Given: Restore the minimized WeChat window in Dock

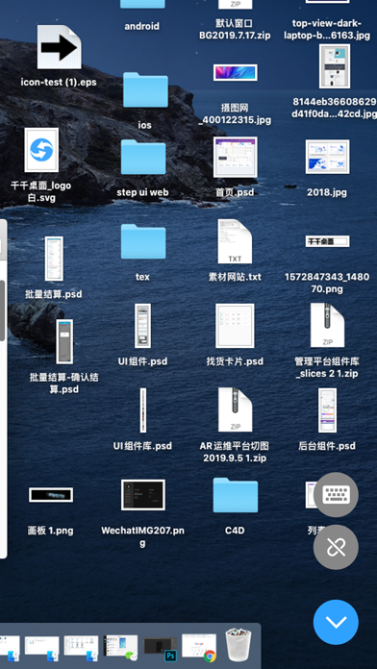Looking at the screenshot, I should [121, 648].
